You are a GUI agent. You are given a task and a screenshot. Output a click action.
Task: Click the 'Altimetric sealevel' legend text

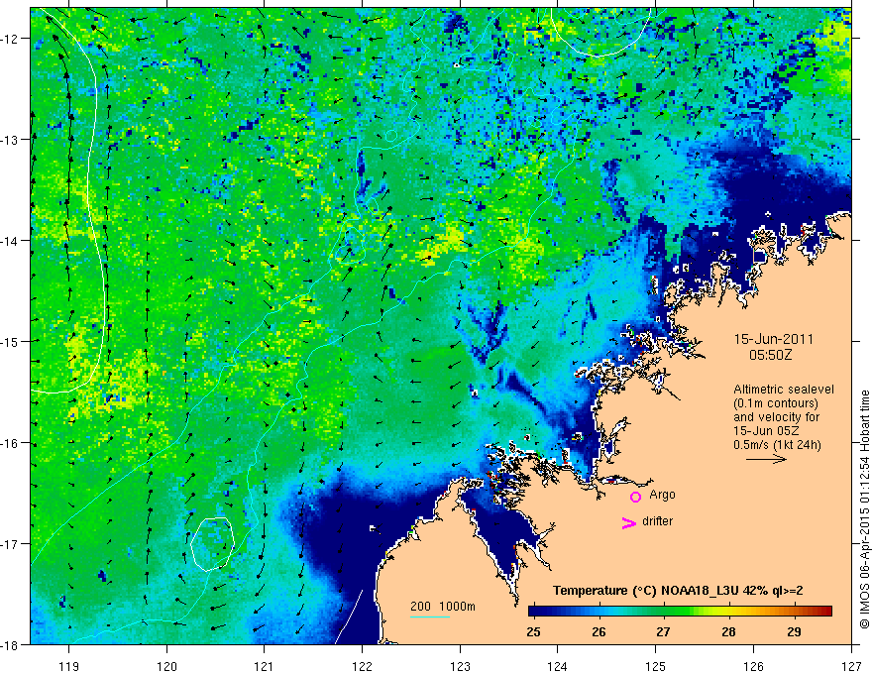point(784,390)
